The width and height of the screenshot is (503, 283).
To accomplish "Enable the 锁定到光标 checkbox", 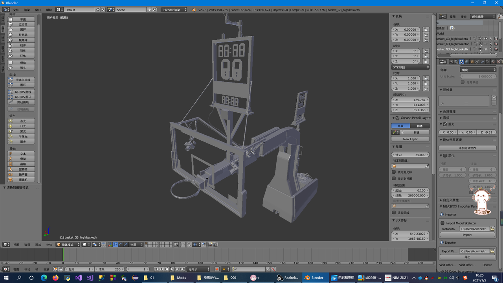I will pos(394,172).
